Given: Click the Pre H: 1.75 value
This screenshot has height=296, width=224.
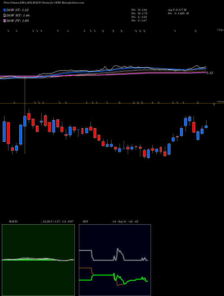Looking at the screenshot, I should point(139,13).
